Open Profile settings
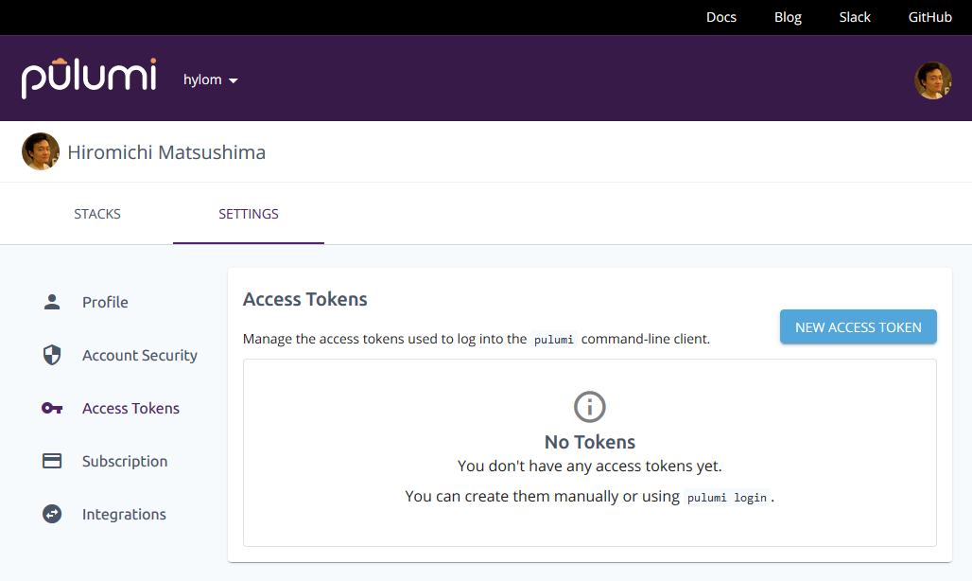The width and height of the screenshot is (972, 581). coord(105,302)
